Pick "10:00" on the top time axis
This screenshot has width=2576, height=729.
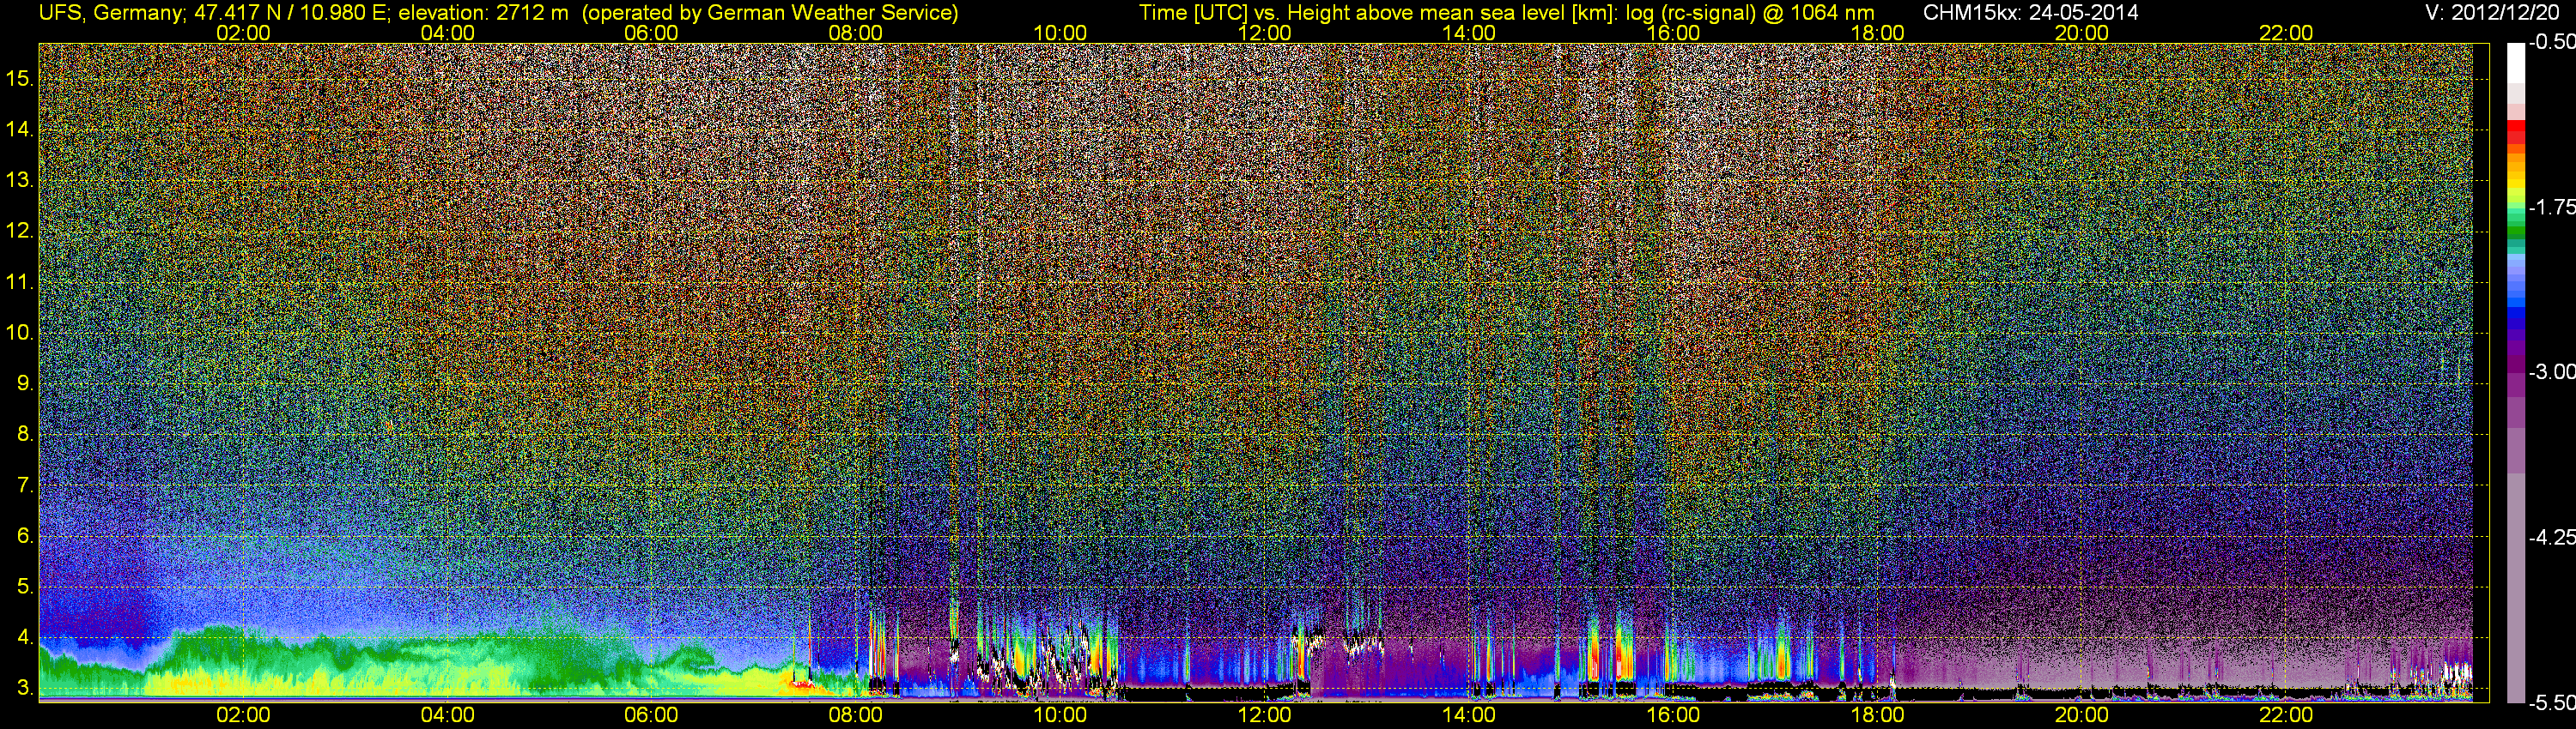click(1060, 33)
